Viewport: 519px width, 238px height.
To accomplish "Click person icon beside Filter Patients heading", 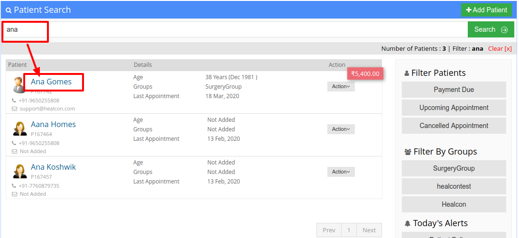I will pos(407,73).
